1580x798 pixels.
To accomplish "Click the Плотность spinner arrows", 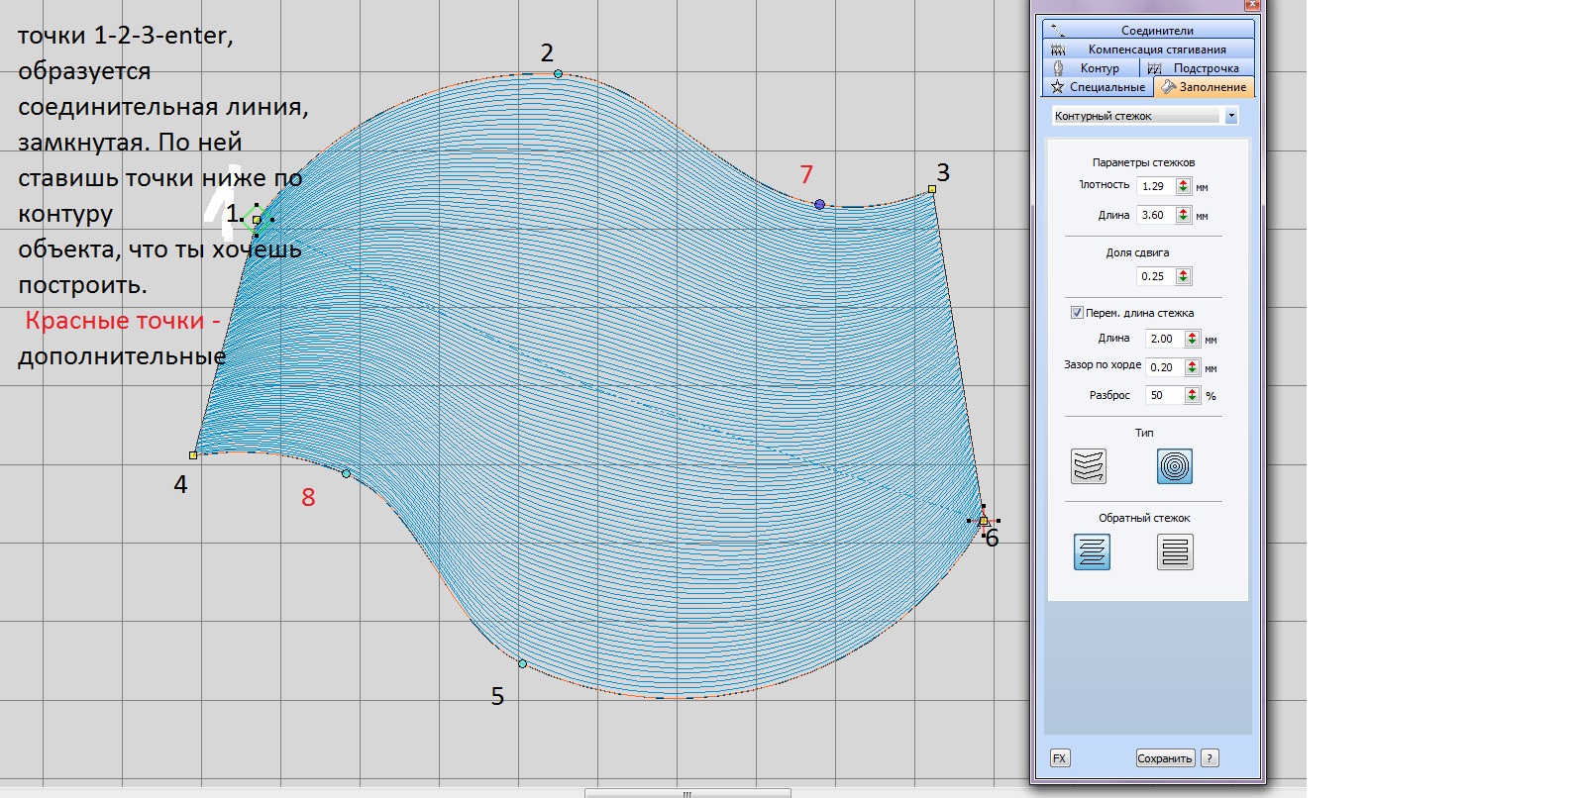I will click(1183, 186).
